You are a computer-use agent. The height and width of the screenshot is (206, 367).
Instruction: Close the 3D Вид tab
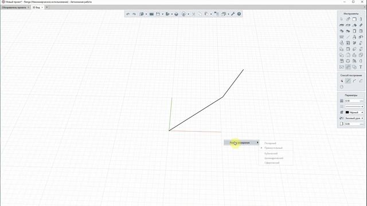[42, 7]
